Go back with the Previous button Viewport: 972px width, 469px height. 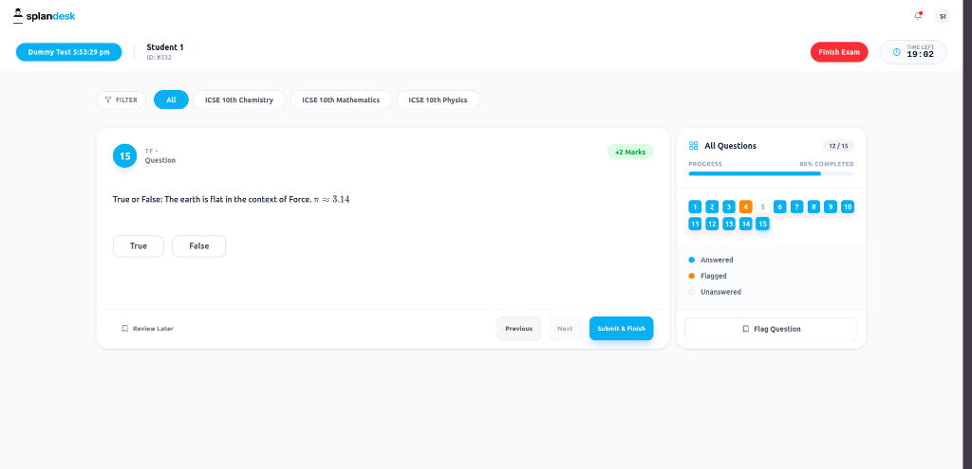[x=519, y=329]
